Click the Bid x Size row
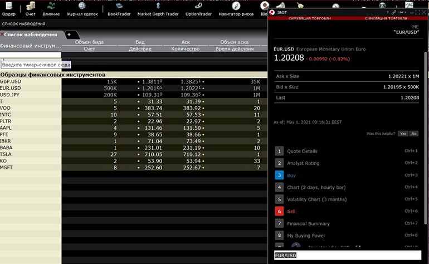The height and width of the screenshot is (264, 429). coord(347,87)
